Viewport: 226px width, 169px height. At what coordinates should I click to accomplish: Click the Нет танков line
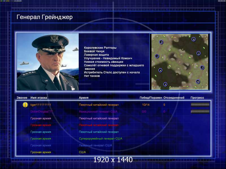[x=92, y=76]
